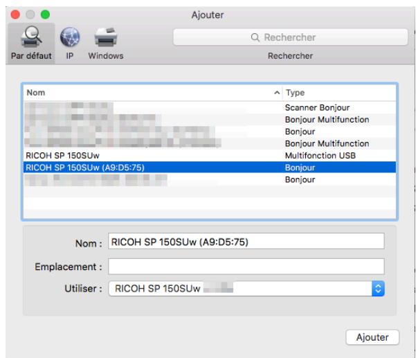Click the Multifonction USB type cell

pos(320,156)
